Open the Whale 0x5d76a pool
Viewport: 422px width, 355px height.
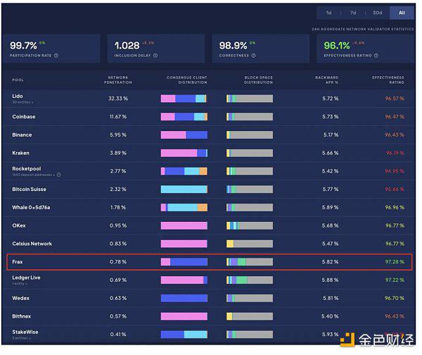31,207
